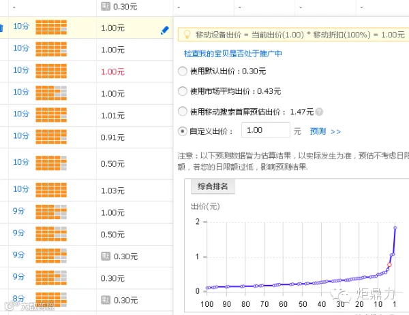Click the quality score bars next to 1.03元
Image resolution: width=409 pixels, height=315 pixels.
point(51,190)
